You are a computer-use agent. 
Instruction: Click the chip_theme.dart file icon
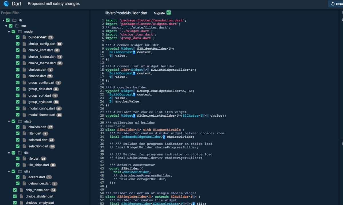(x=21, y=190)
